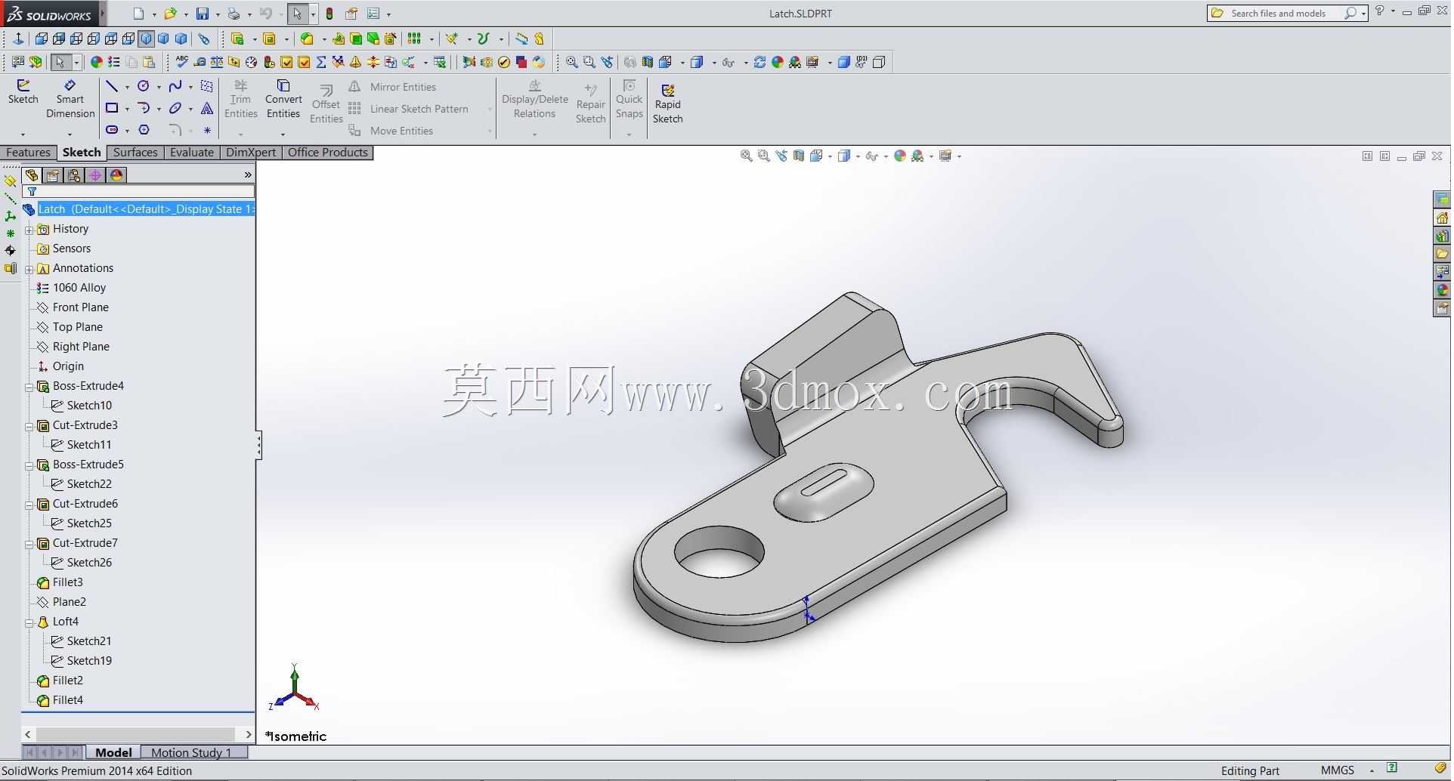
Task: Switch to the Features tab
Action: pyautogui.click(x=28, y=153)
